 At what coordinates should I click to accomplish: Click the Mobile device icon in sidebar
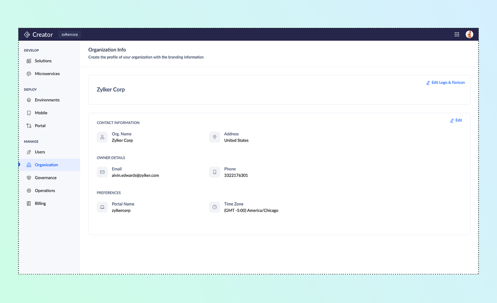click(x=29, y=113)
